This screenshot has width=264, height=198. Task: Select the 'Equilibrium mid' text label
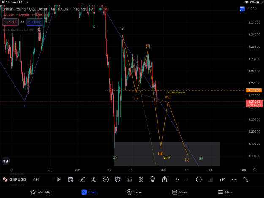click(176, 92)
